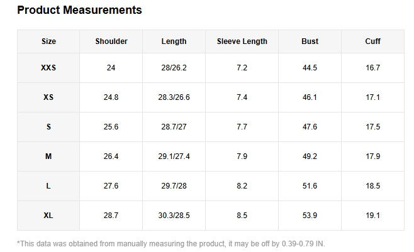Select the XL size row label
Image resolution: width=414 pixels, height=252 pixels.
[x=48, y=216]
